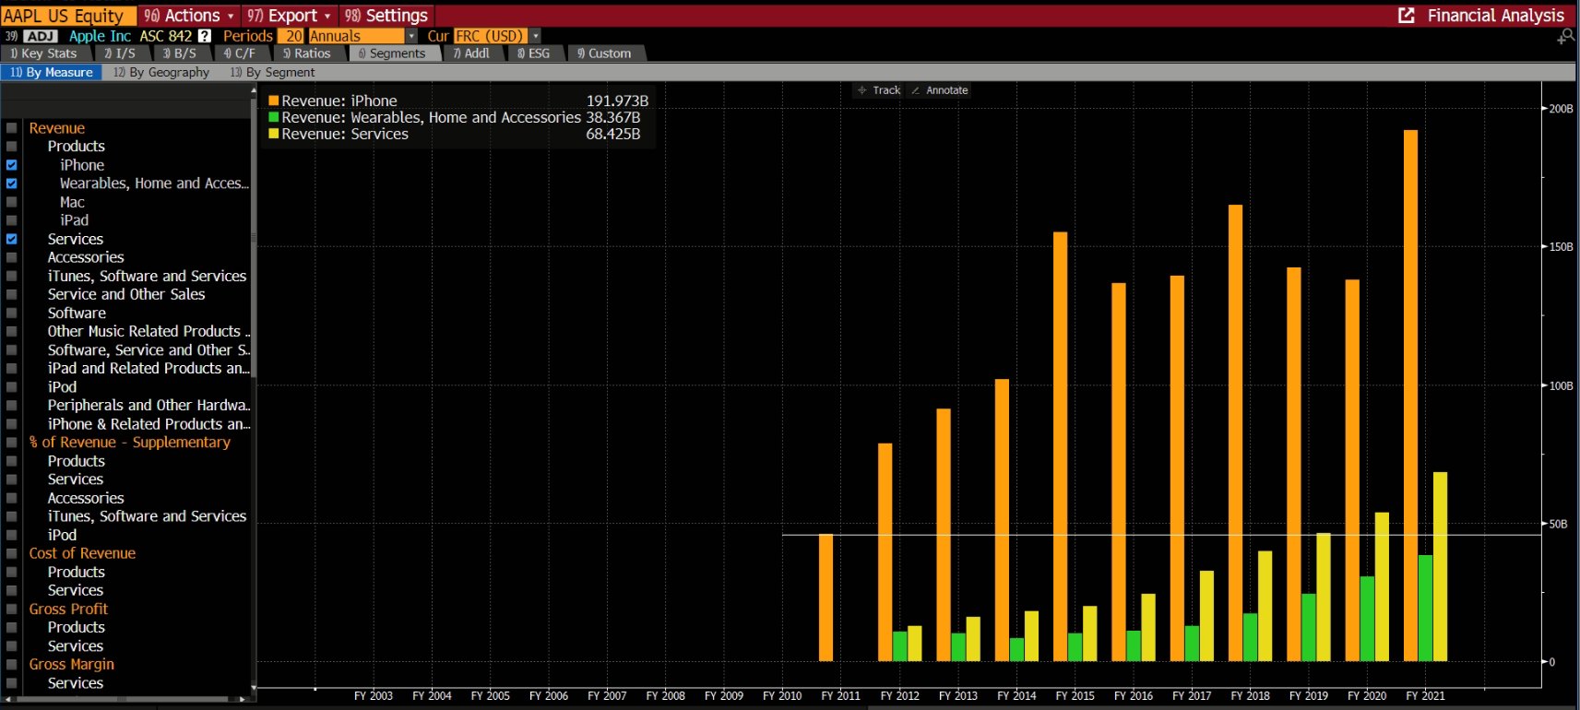
Task: Enable the Mac revenue checkbox
Action: 12,202
